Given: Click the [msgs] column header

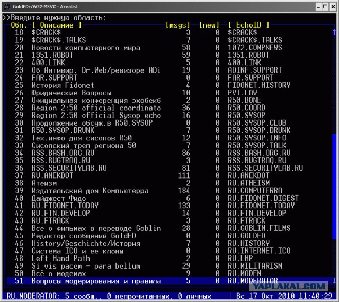Looking at the screenshot, I should 178,25.
